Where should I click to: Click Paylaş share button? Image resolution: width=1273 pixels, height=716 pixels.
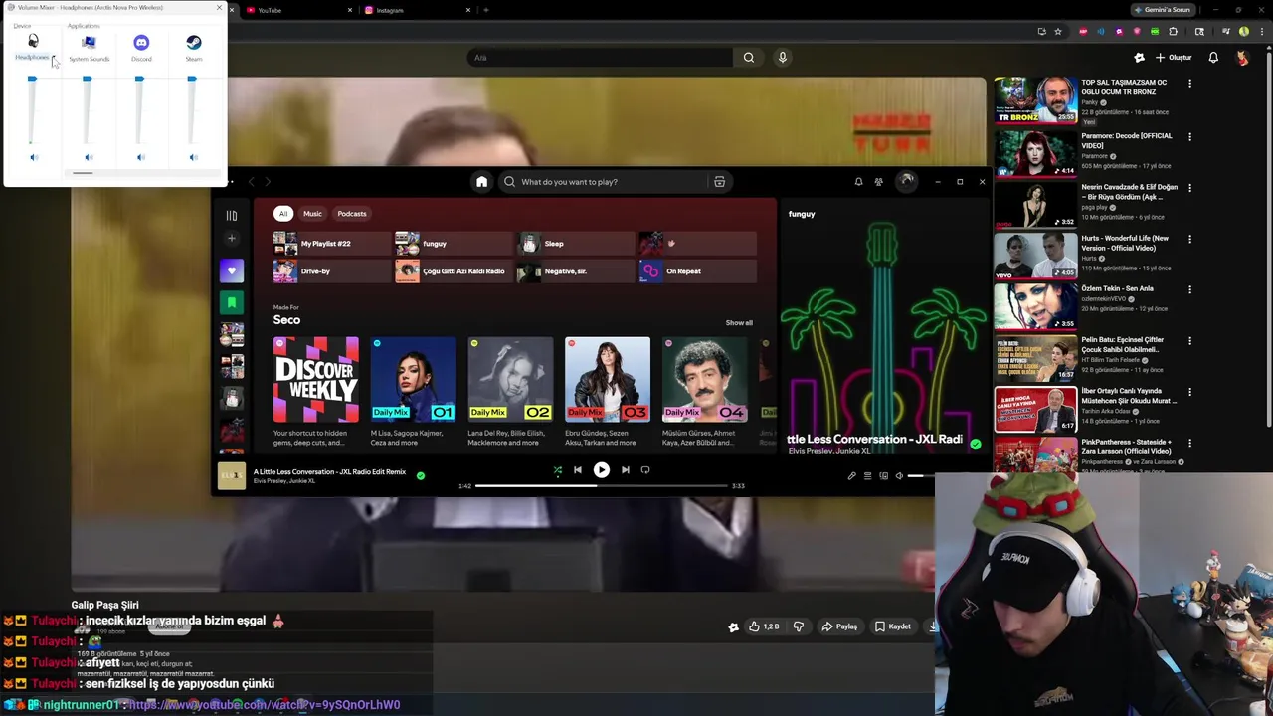point(839,626)
